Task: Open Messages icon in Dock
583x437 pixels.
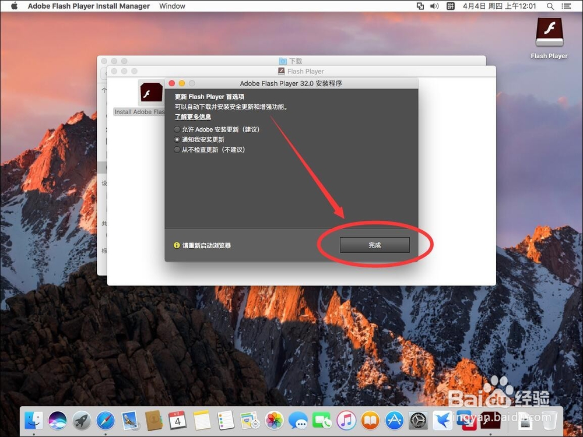Action: [x=298, y=420]
